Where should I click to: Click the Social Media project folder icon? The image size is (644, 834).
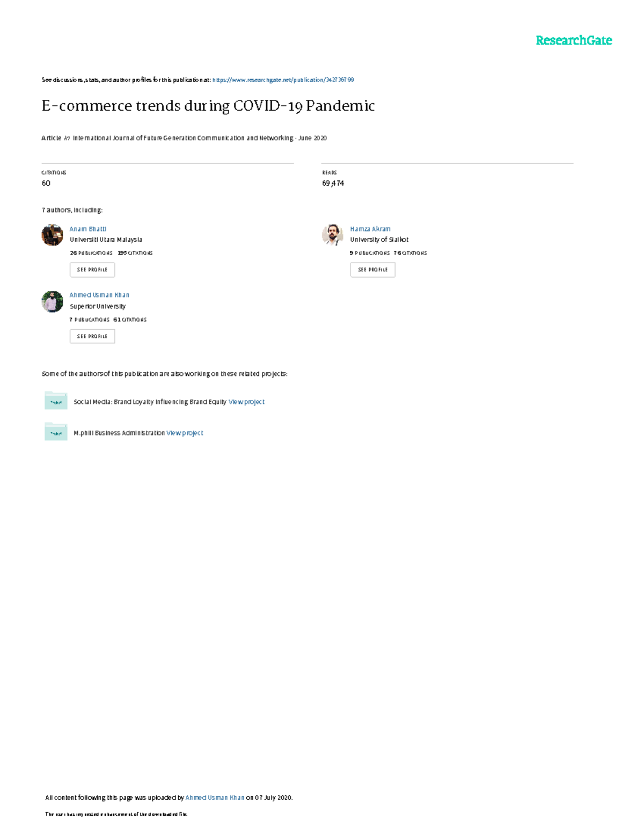[x=56, y=401]
